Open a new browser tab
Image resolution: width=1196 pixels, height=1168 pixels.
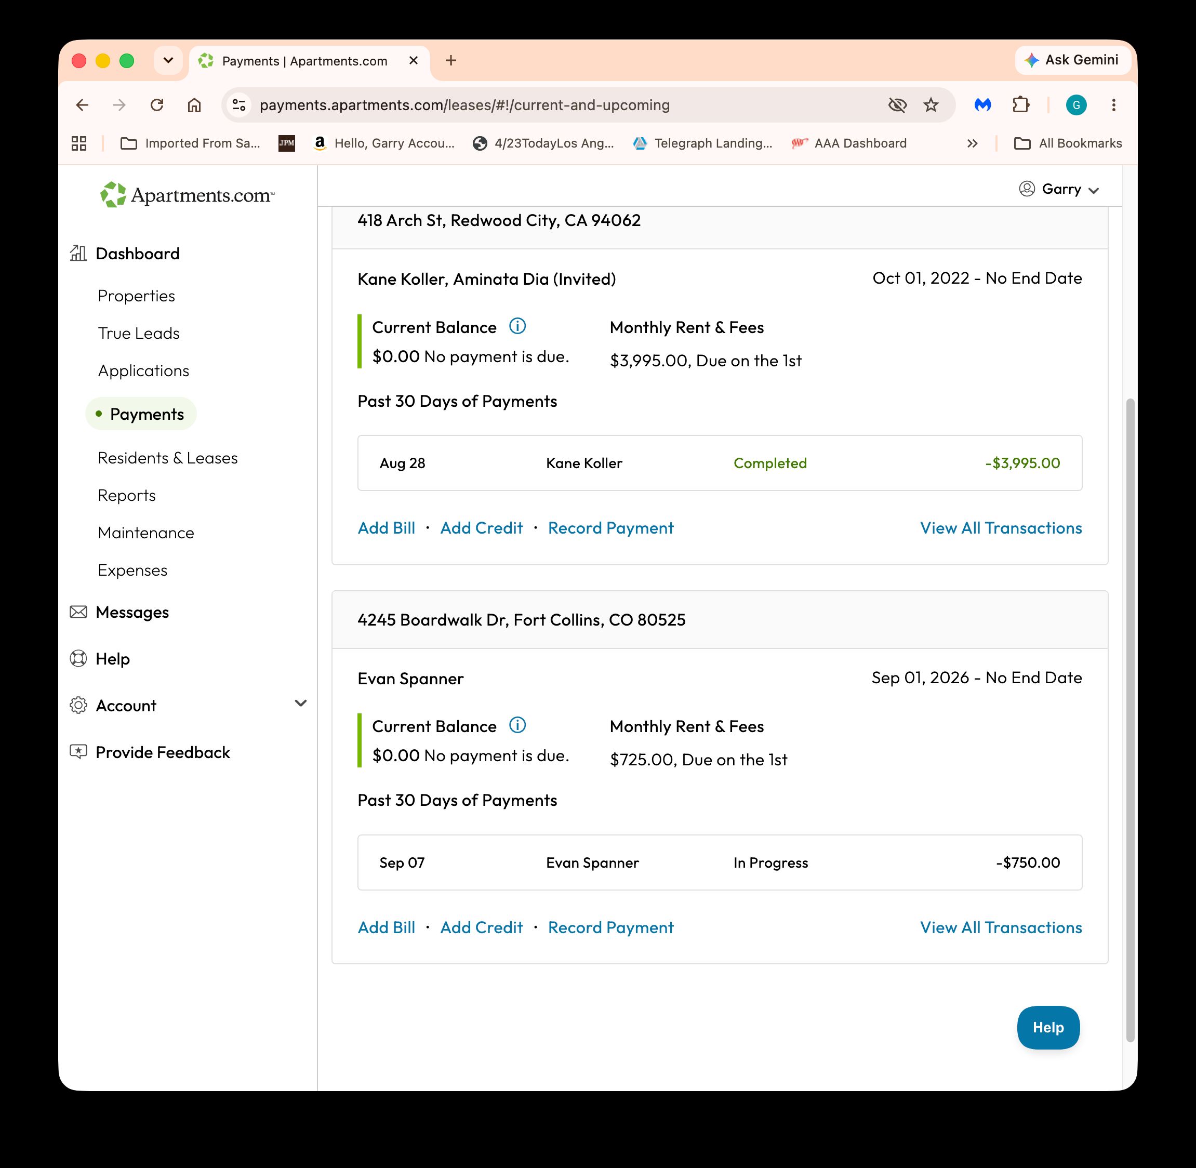coord(451,60)
